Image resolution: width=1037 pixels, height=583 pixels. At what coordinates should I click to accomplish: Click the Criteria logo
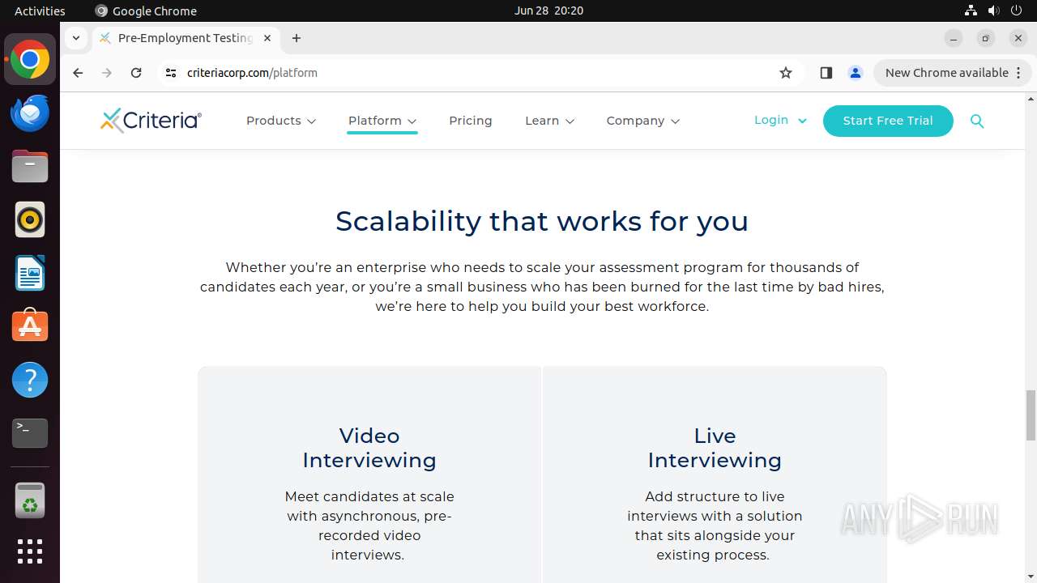(151, 121)
